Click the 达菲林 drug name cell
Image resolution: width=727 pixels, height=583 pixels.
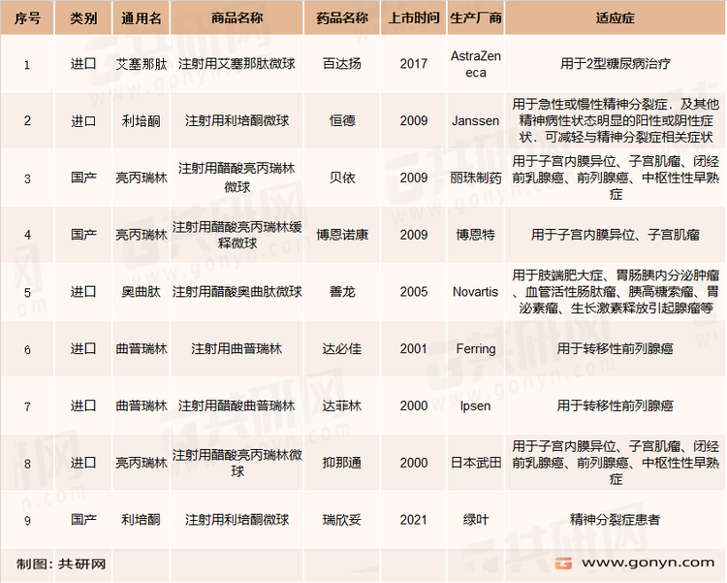[342, 405]
